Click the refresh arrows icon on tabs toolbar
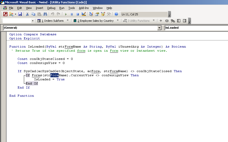Screen dimensions: 228x142 tap(167, 21)
